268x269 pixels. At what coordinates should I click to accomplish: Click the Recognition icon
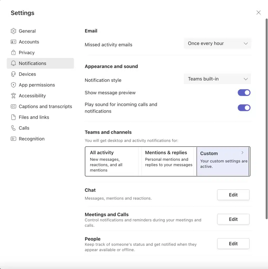(x=13, y=139)
